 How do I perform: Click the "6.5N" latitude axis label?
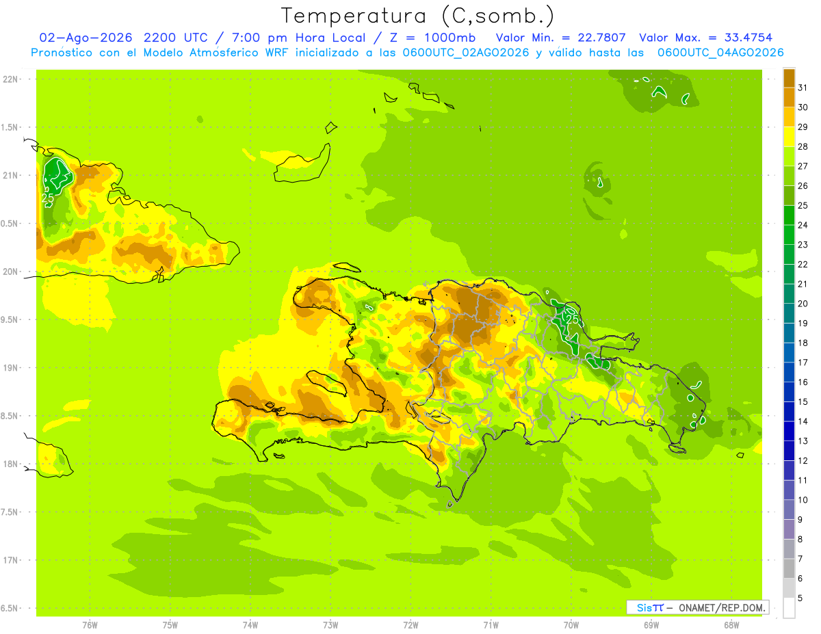click(10, 608)
